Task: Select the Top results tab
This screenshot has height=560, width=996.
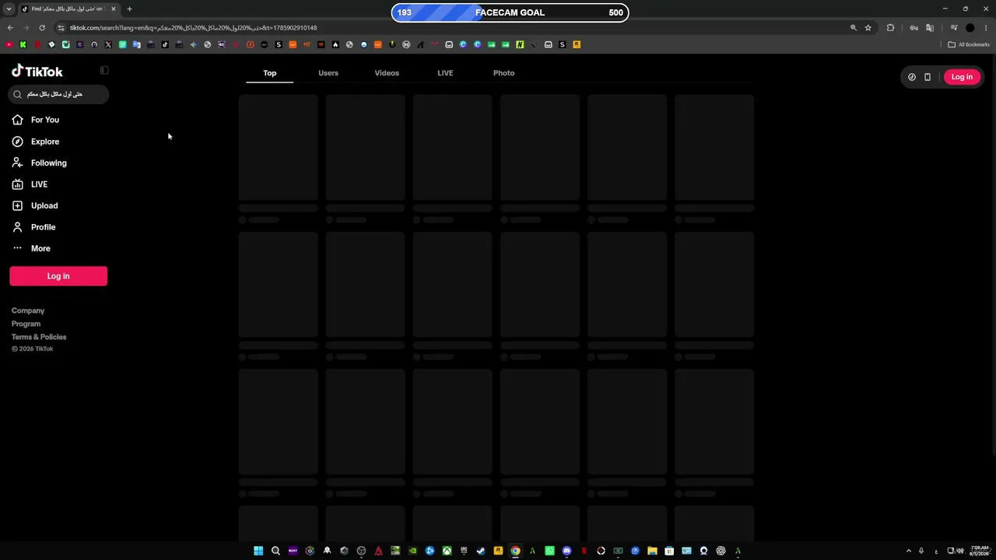Action: pos(269,73)
